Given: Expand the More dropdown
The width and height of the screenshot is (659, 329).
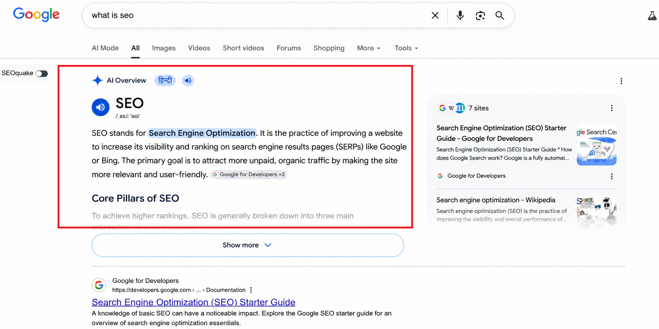Looking at the screenshot, I should point(369,48).
